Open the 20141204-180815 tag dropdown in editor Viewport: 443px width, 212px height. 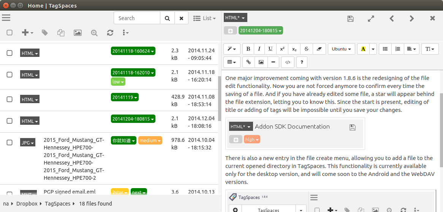click(261, 31)
